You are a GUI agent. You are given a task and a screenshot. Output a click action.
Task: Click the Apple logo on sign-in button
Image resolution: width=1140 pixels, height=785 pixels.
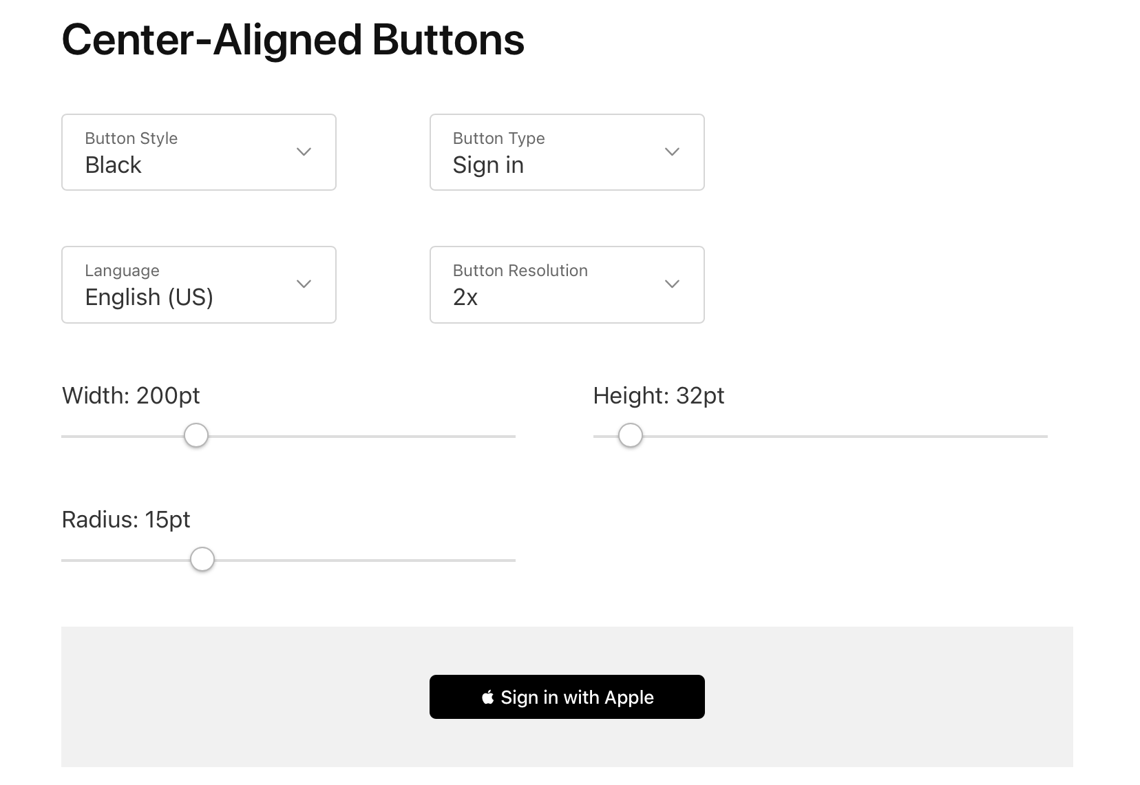click(x=488, y=697)
